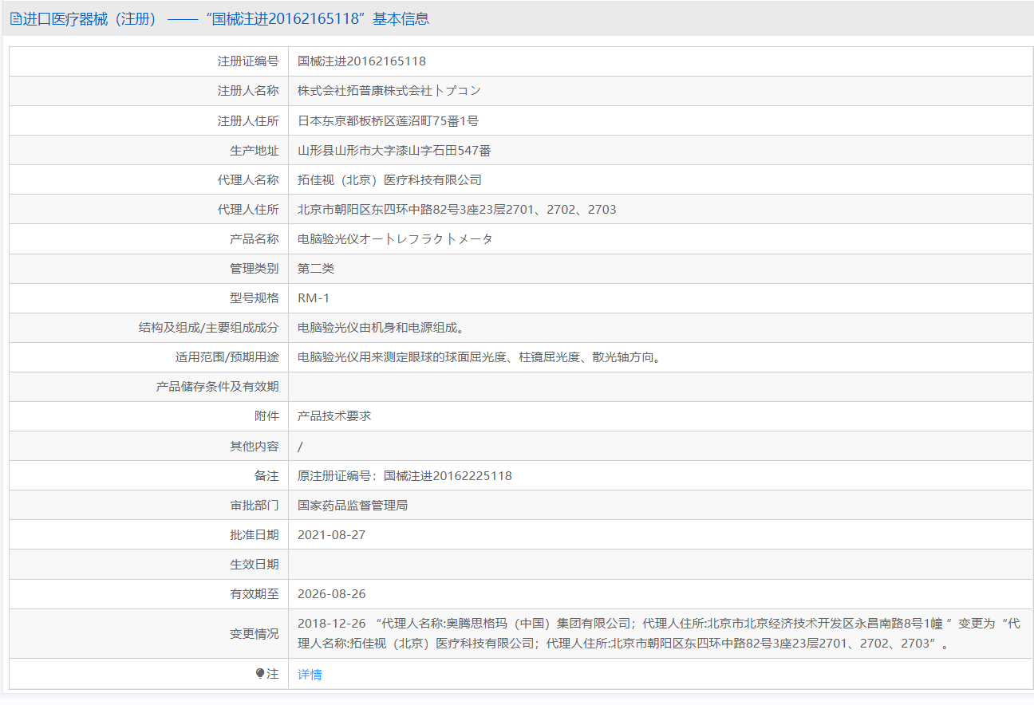
Task: Select registration number value 国械注进20162165118
Action: point(361,61)
